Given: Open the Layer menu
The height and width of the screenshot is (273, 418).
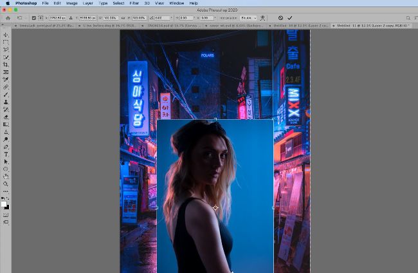Looking at the screenshot, I should [x=87, y=3].
